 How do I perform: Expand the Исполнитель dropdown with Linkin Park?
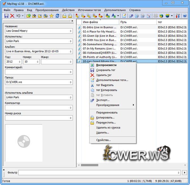[x=70, y=41]
